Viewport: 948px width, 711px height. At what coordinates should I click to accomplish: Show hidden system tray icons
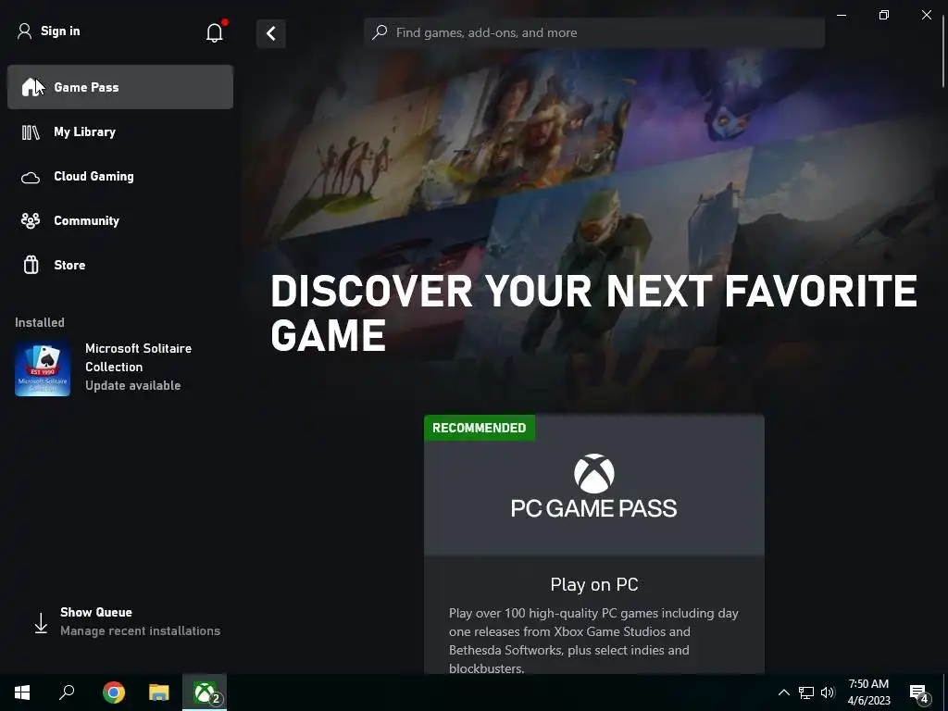click(x=783, y=692)
